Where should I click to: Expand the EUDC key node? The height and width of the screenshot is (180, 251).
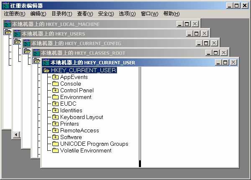pos(55,104)
